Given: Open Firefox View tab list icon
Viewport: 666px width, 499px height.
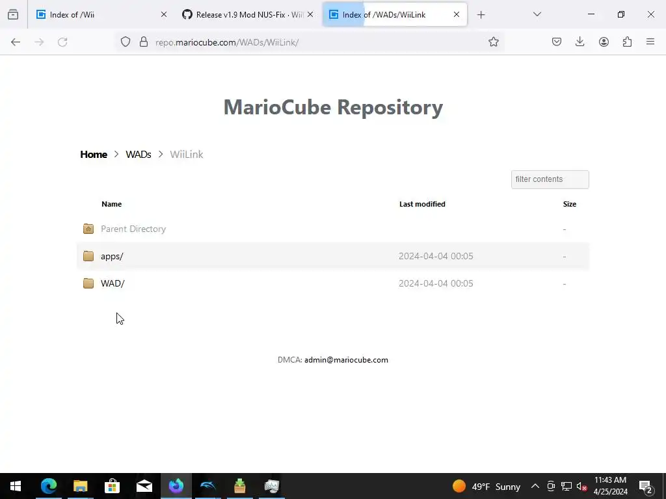Looking at the screenshot, I should coord(13,14).
